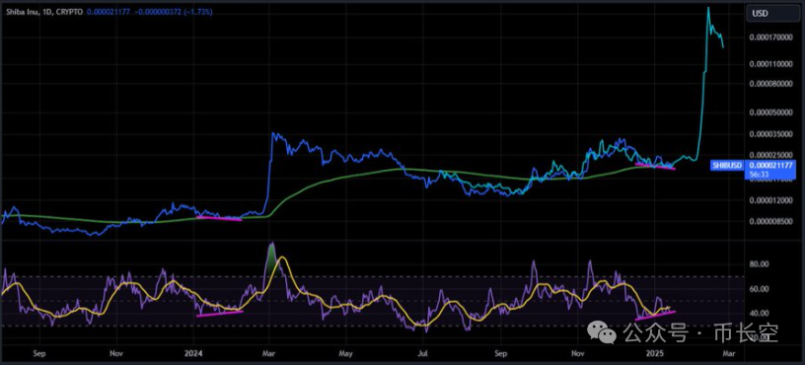Viewport: 805px width, 365px height.
Task: Click the 40.00 RSI scale label
Action: 759,313
